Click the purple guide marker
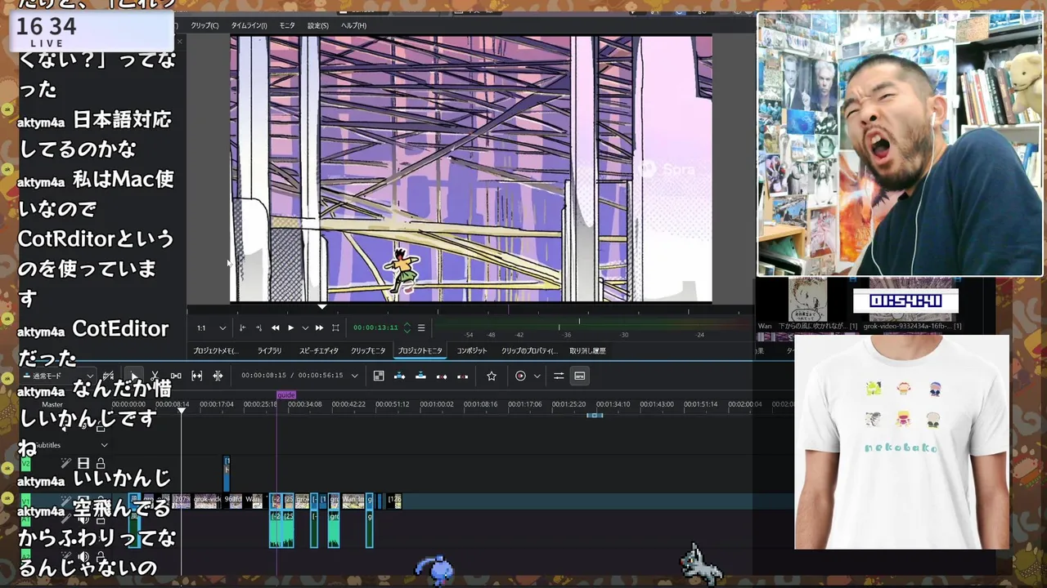The width and height of the screenshot is (1047, 588). coord(286,395)
